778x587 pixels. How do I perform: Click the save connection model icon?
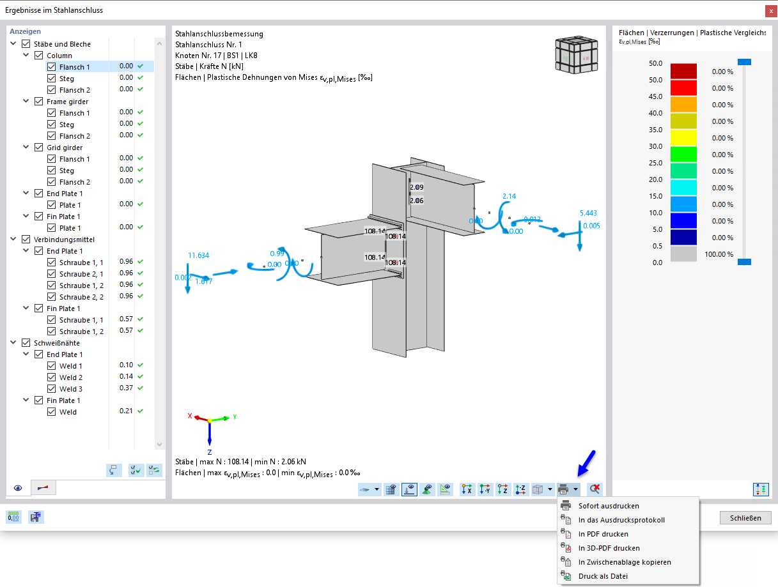pos(36,517)
